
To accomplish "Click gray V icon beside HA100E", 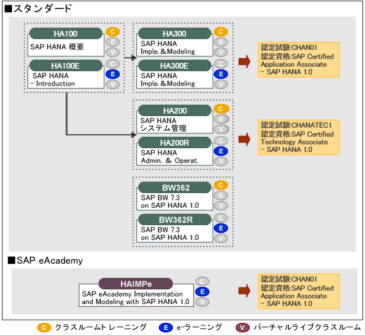I will [x=113, y=85].
